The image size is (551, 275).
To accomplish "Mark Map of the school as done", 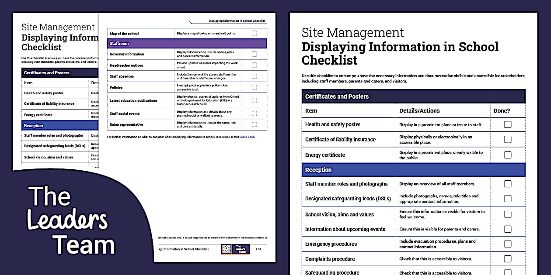I will (x=254, y=33).
